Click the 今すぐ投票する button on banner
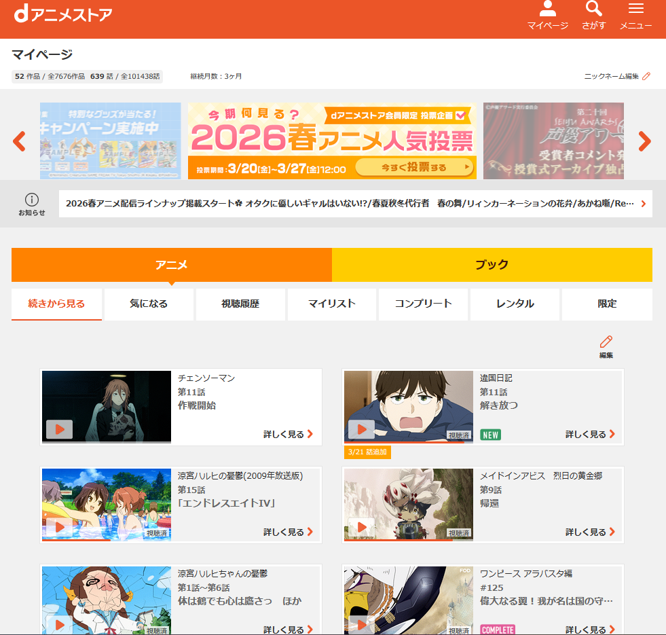This screenshot has height=635, width=666. pyautogui.click(x=413, y=167)
